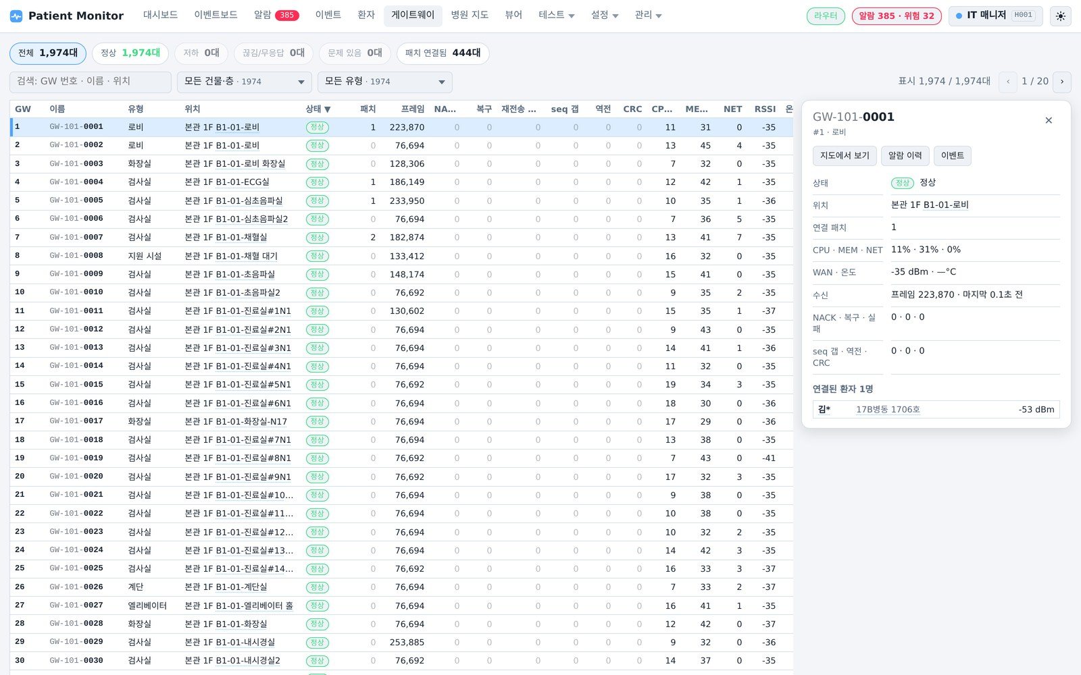Select the 게이트웨이 tab
The height and width of the screenshot is (675, 1081).
413,15
